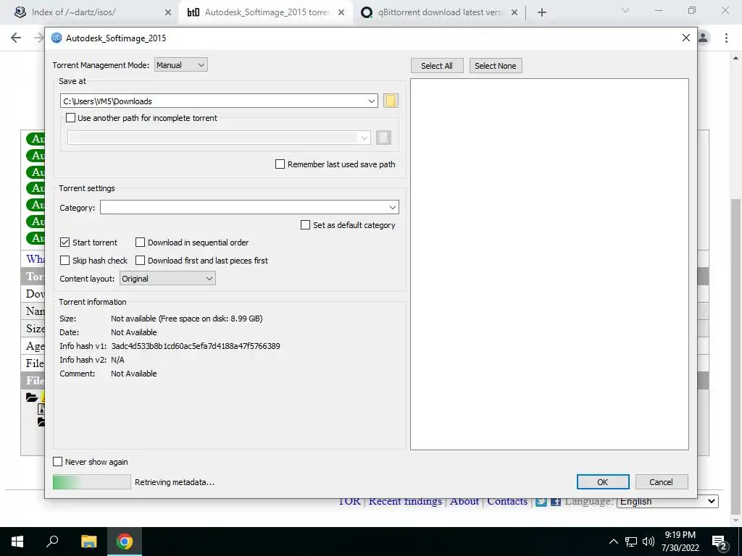This screenshot has width=742, height=556.
Task: Click the Chrome tab search chevron
Action: 625,10
